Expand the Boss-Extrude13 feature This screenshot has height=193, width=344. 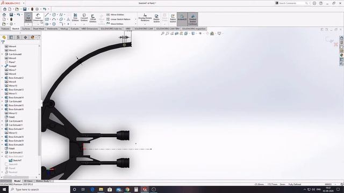click(2, 90)
